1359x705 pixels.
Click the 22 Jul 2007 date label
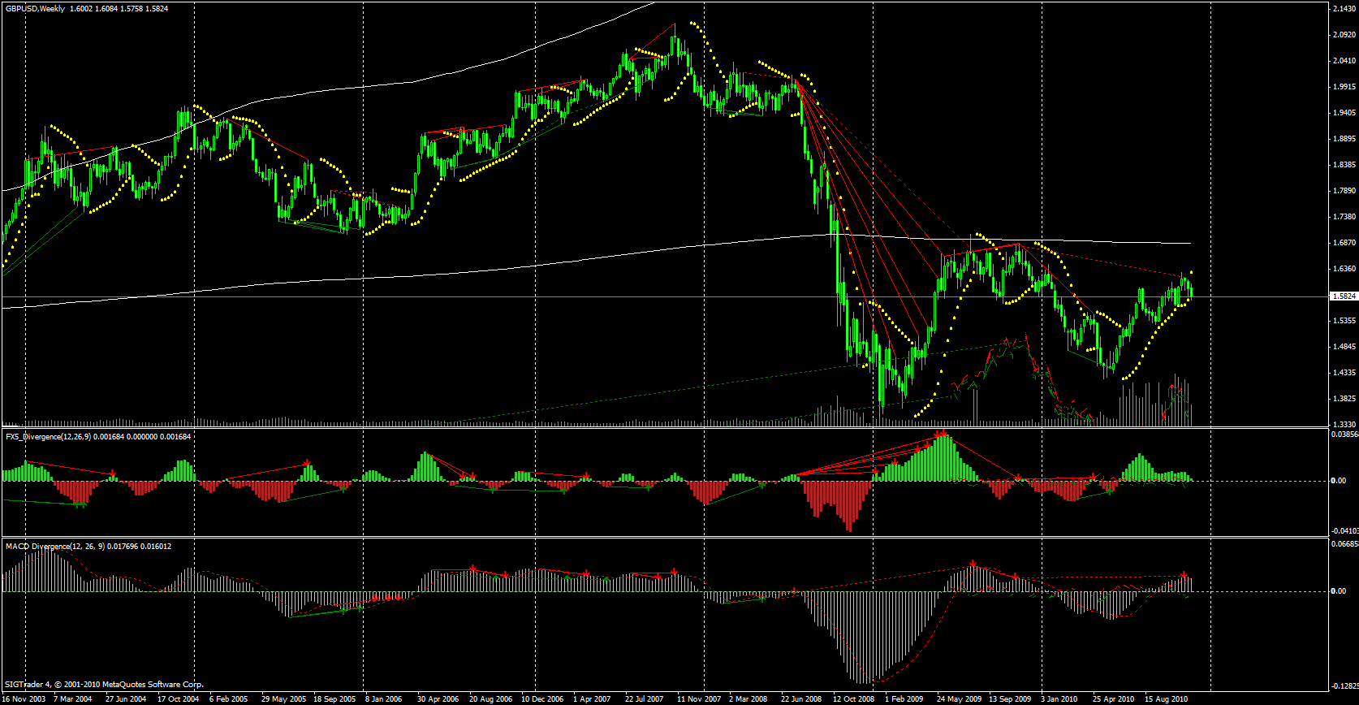tap(644, 699)
